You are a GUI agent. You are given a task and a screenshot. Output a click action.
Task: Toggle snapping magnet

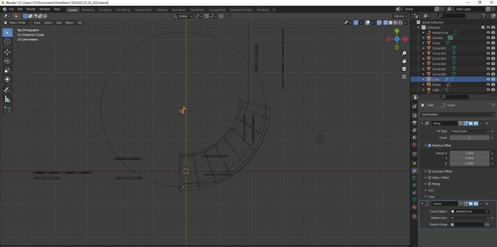click(x=206, y=16)
